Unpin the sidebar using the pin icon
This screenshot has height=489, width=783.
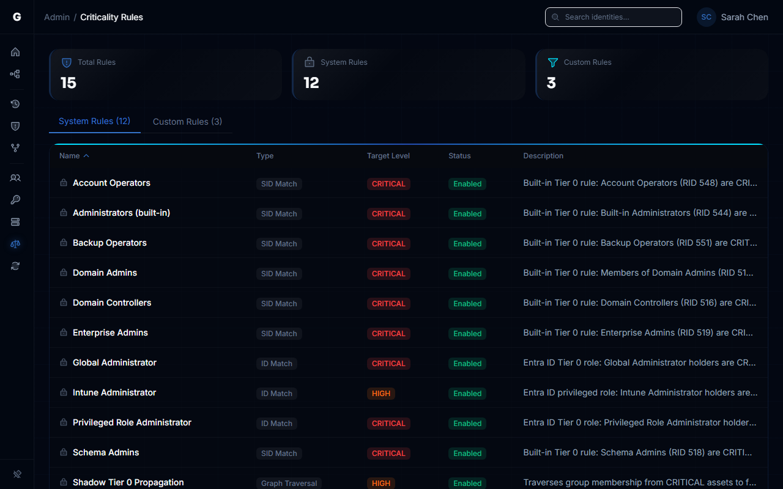[17, 474]
